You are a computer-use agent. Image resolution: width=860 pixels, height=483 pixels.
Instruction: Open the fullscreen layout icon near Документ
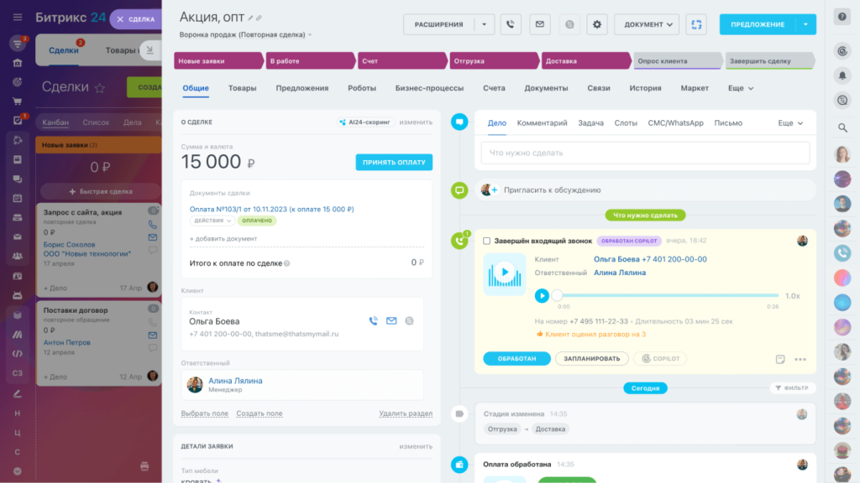[695, 24]
